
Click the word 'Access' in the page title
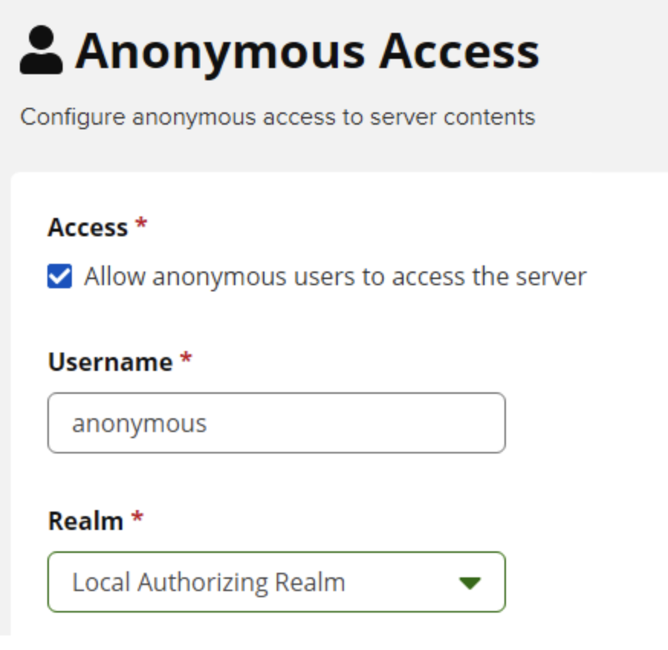click(459, 52)
